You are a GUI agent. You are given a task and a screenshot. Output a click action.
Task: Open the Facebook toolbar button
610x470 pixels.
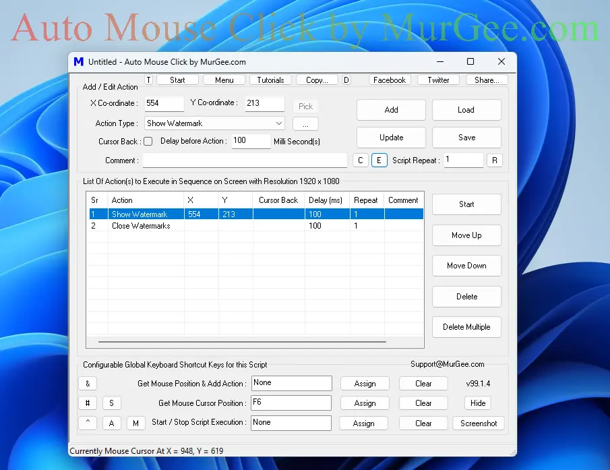390,80
